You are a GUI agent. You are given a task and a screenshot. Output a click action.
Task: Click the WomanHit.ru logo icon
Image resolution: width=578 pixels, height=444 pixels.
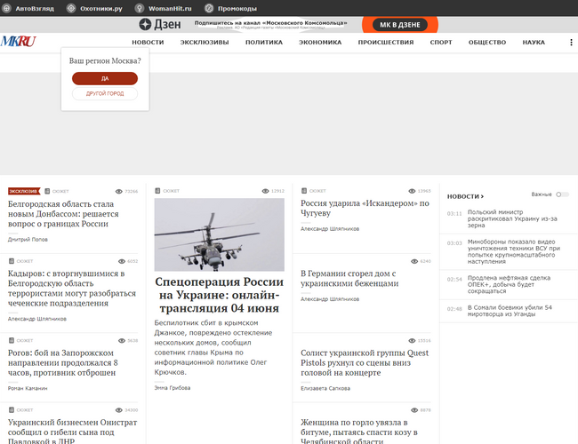(140, 8)
